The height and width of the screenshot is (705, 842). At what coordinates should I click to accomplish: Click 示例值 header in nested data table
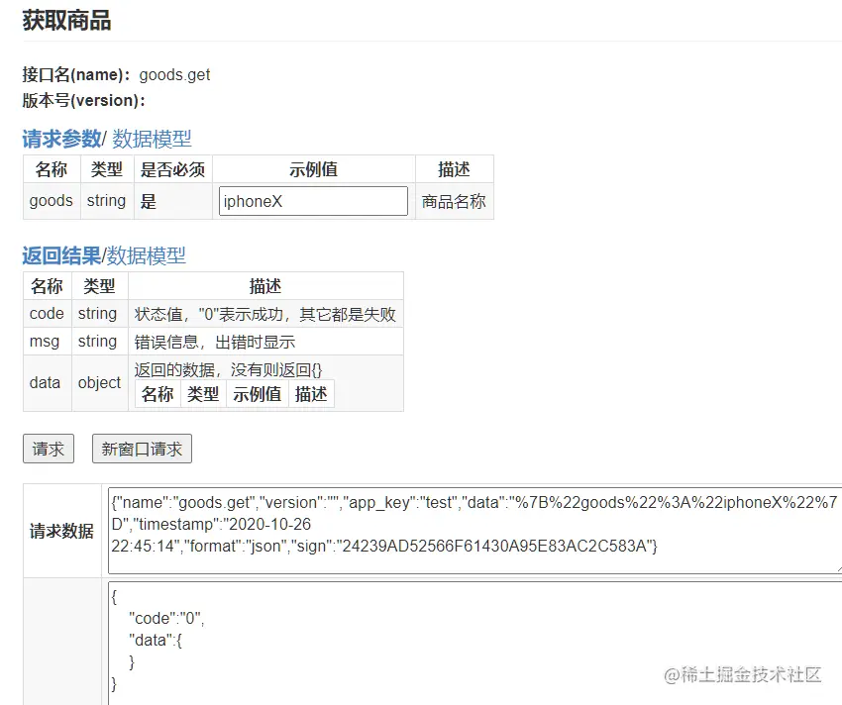pos(258,394)
